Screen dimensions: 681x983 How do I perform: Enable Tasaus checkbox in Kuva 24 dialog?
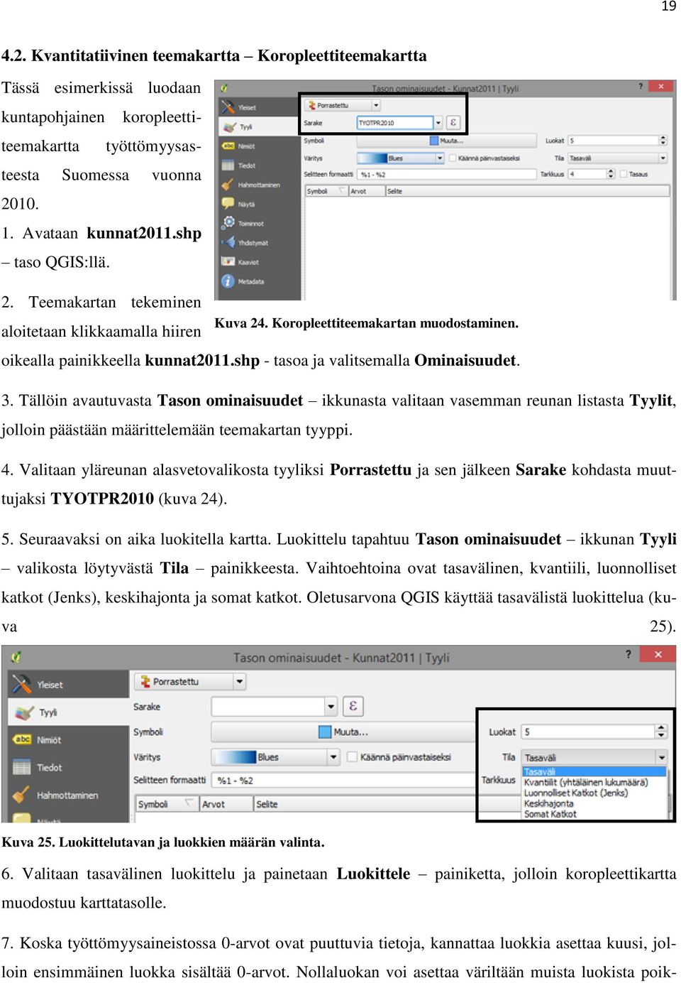point(624,174)
